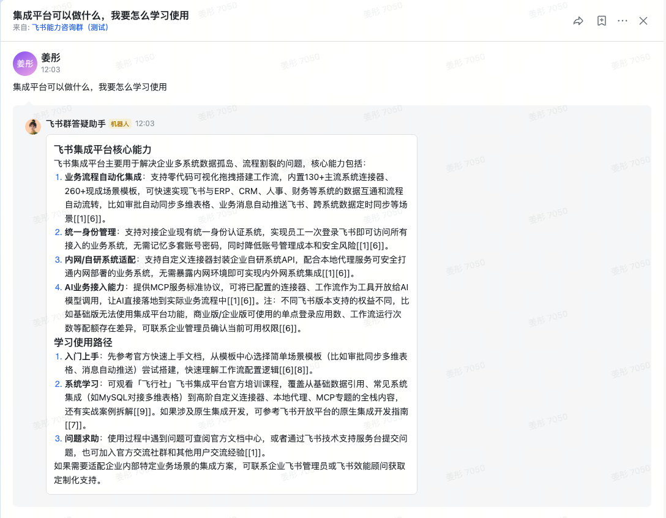Click the 飞书群答疑助手 bot avatar
The image size is (666, 518).
point(33,126)
